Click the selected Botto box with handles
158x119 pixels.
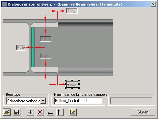(72, 84)
